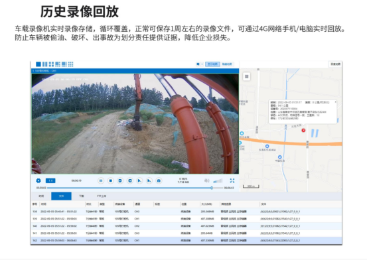Open the map layers icon on the map
Image resolution: width=367 pixels, height=260 pixels.
click(246, 76)
